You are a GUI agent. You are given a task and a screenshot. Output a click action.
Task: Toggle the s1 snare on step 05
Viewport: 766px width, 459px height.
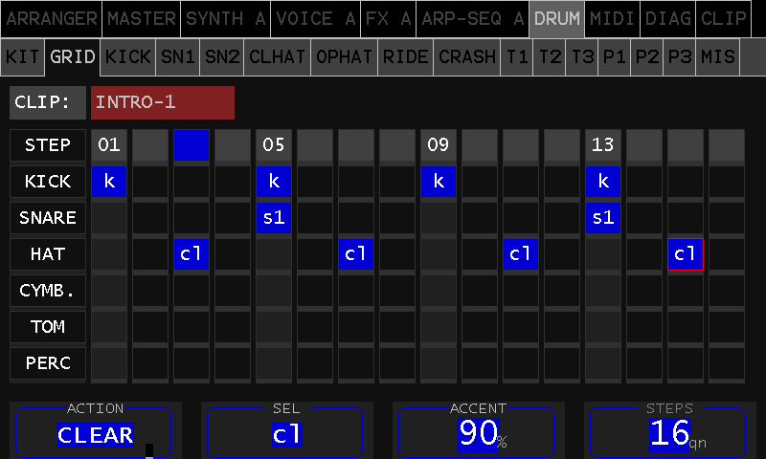274,218
